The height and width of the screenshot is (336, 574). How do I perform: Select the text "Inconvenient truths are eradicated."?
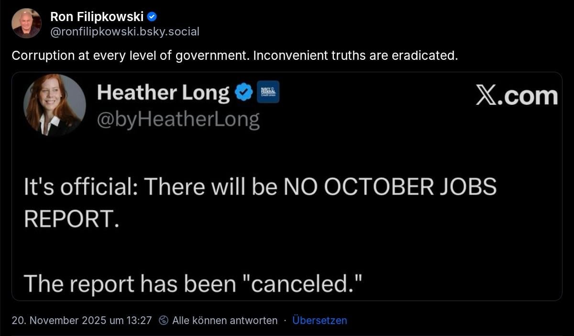pos(355,56)
